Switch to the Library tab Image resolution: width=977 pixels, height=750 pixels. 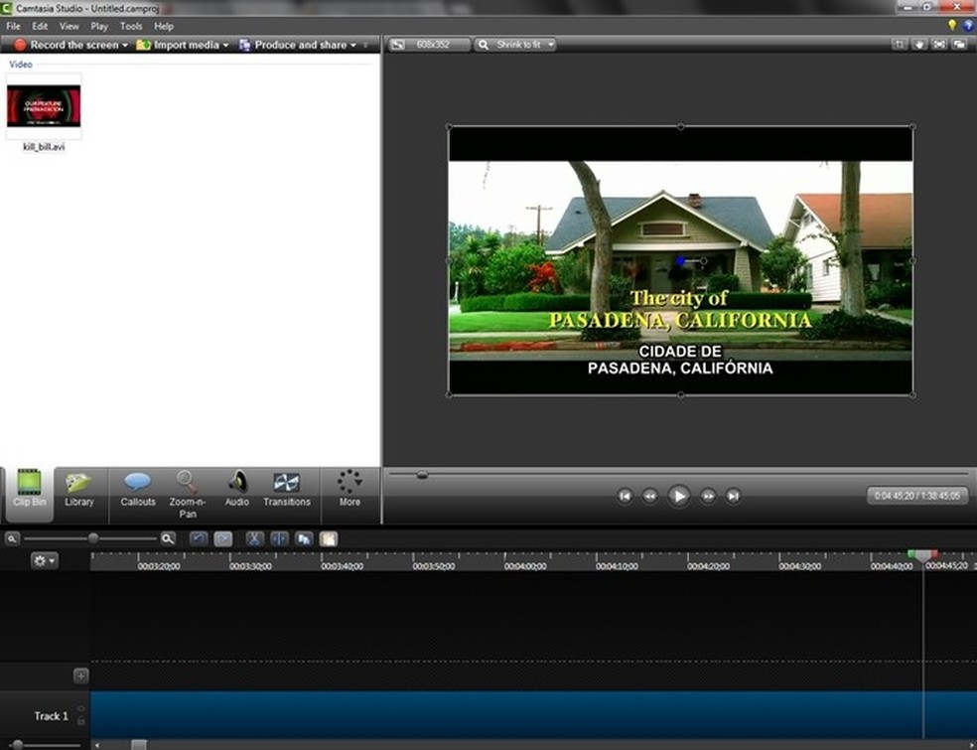(x=78, y=492)
